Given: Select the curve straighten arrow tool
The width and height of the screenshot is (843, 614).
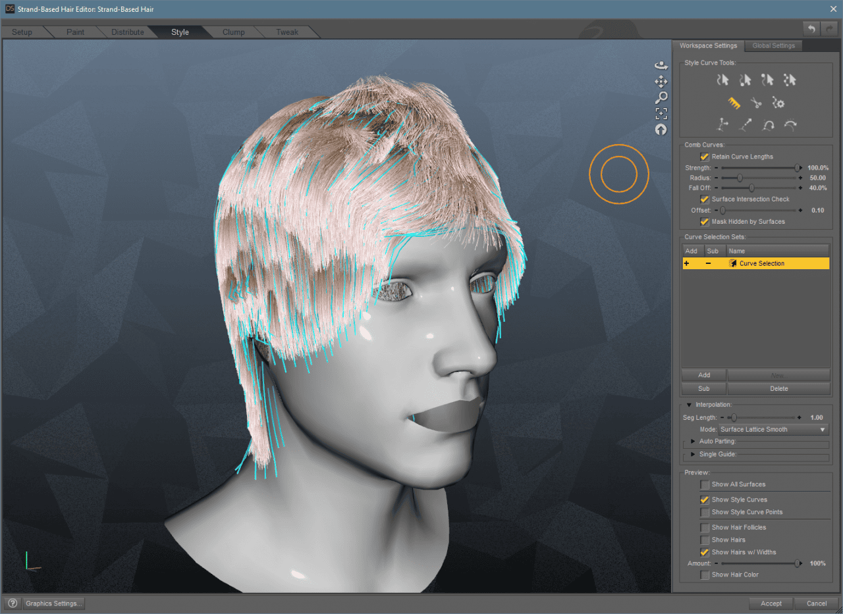Looking at the screenshot, I should [746, 124].
